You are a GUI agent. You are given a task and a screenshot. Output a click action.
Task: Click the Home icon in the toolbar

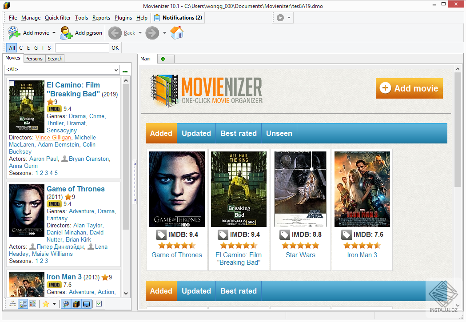click(176, 32)
